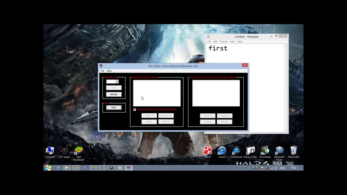Show hidden tray icons arrow
Screen dimensions: 347x195
click(x=249, y=168)
